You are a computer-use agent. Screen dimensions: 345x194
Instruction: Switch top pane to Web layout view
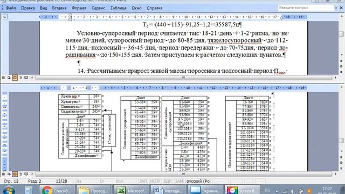pyautogui.click(x=9, y=78)
